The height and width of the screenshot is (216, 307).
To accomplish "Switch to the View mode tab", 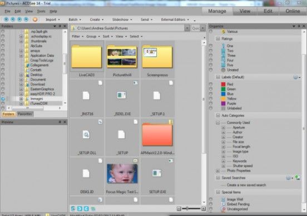I will (x=245, y=11).
